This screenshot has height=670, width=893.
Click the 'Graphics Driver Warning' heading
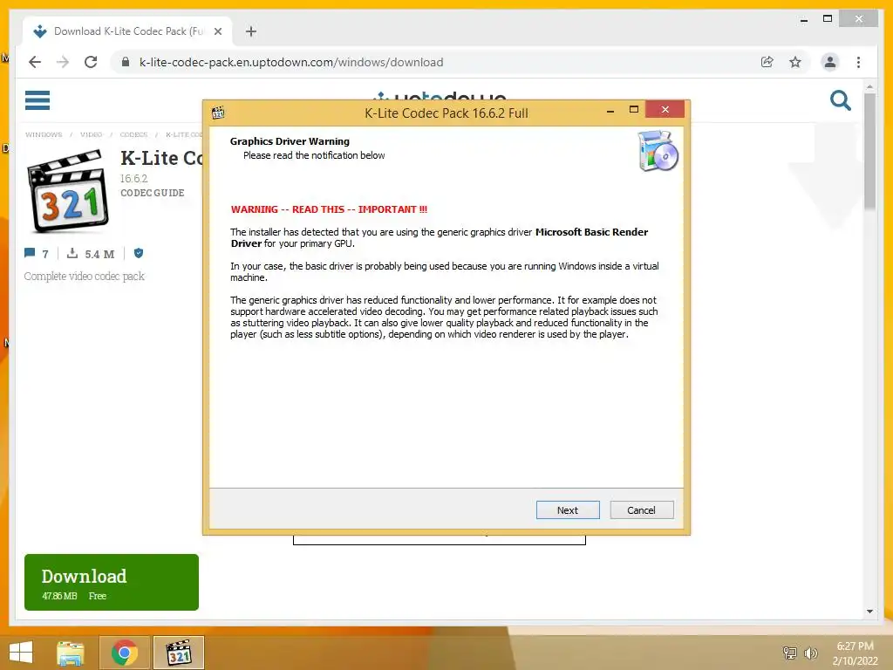pyautogui.click(x=290, y=141)
